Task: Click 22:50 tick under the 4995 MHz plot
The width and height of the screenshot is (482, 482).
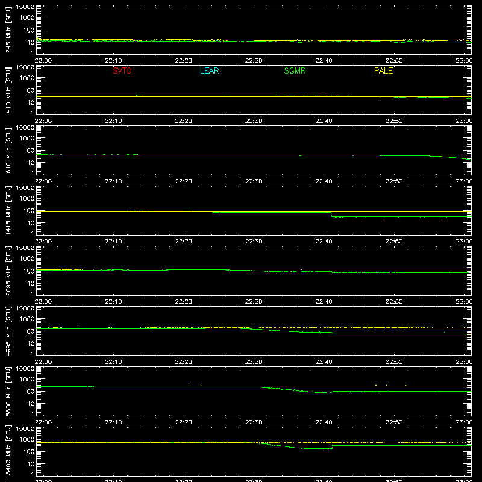Action: [394, 362]
